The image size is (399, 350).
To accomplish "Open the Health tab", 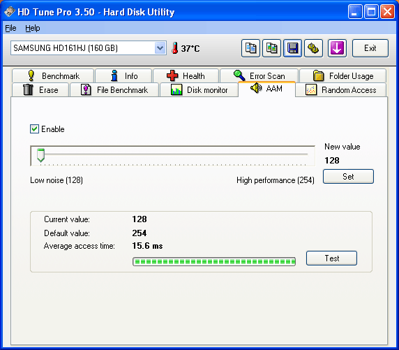I will point(186,76).
